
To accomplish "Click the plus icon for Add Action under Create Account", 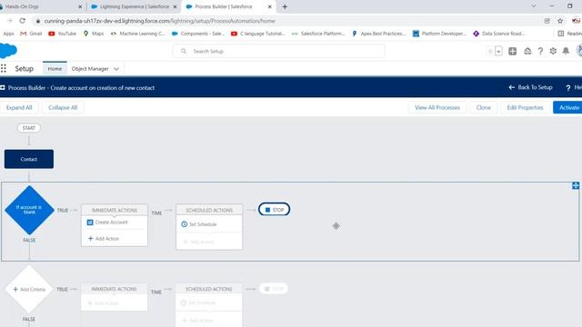I will [91, 238].
